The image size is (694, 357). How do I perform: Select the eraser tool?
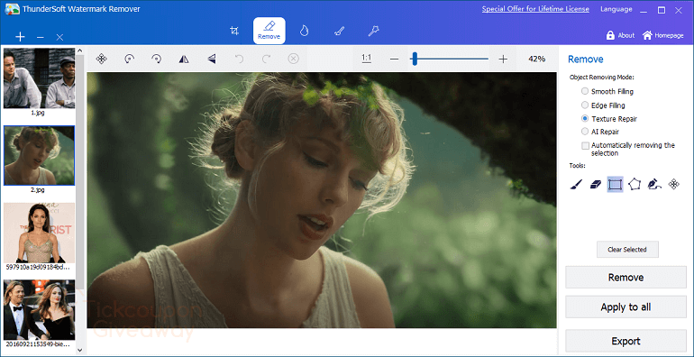click(596, 184)
